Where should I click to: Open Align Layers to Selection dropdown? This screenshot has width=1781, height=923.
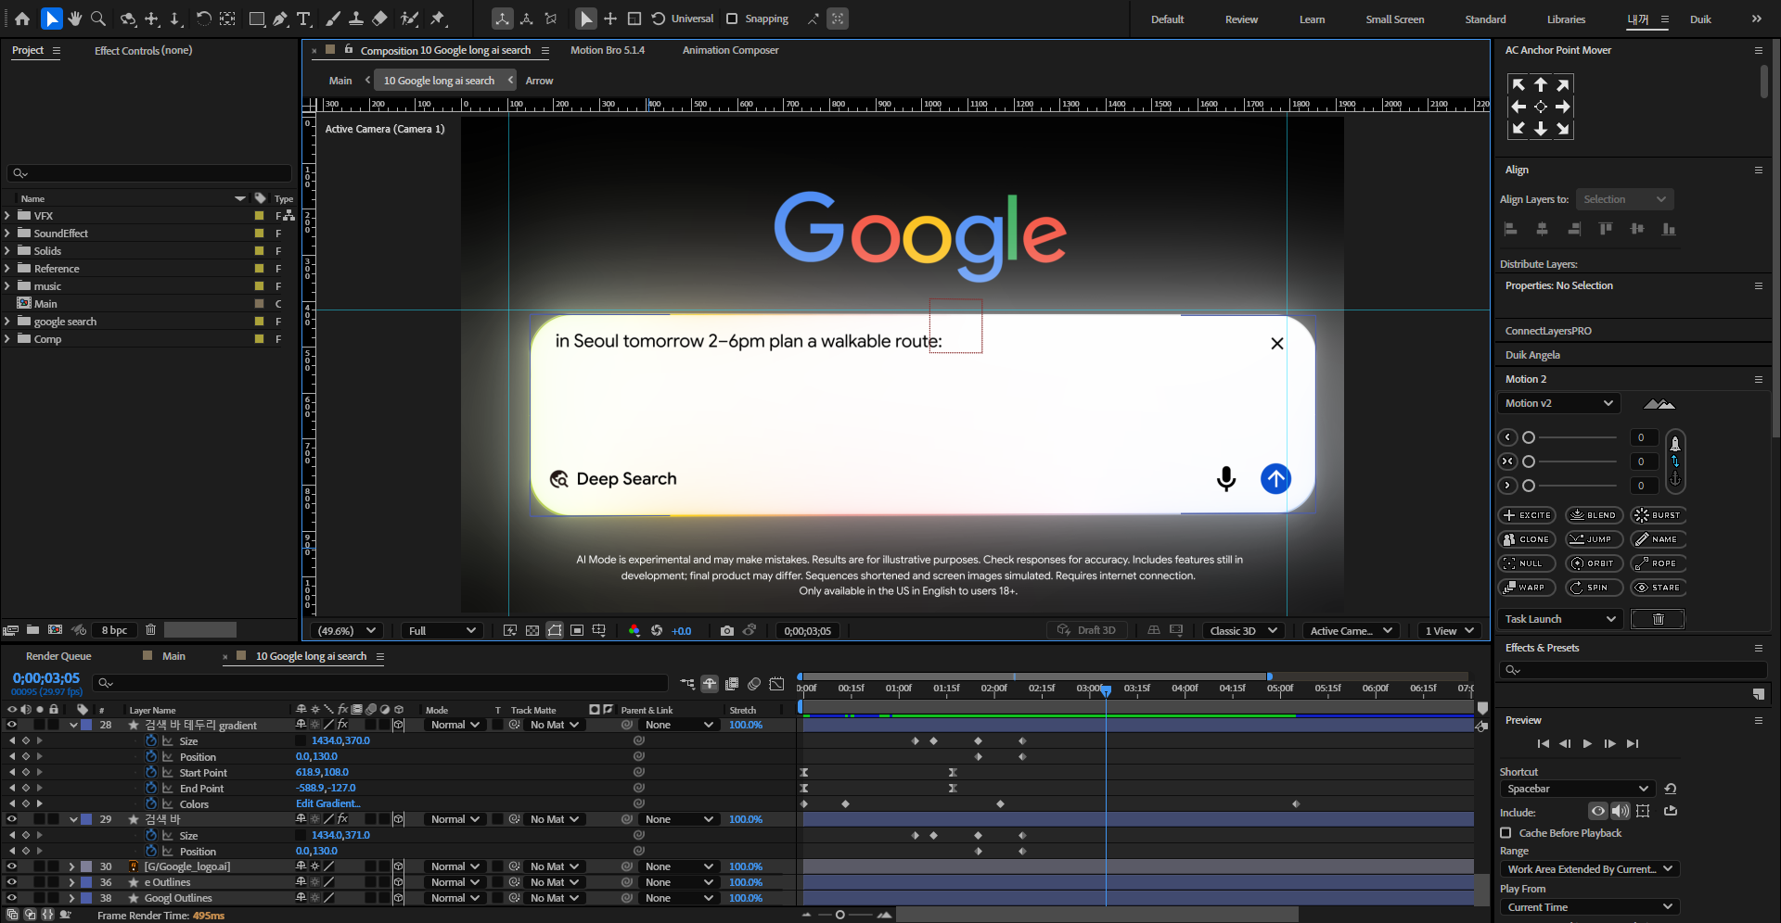[1624, 199]
